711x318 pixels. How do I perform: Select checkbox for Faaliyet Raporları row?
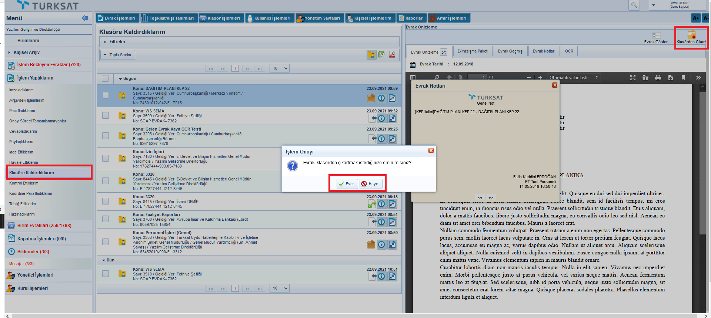[106, 219]
